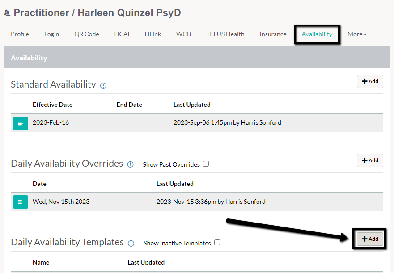This screenshot has height=273, width=394.
Task: Click the Wed, Nov 15th 2023 override date
Action: click(x=61, y=202)
